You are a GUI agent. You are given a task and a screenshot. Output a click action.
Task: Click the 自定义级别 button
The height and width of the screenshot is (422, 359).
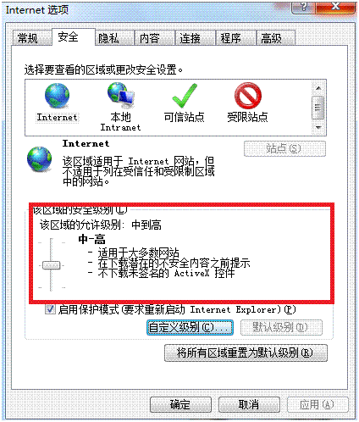pyautogui.click(x=190, y=327)
